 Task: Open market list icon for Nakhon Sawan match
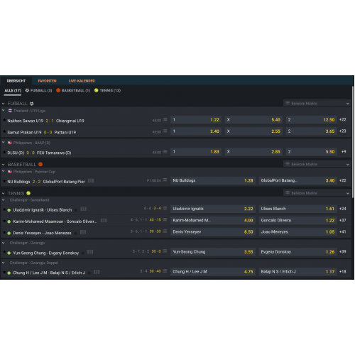click(x=165, y=119)
